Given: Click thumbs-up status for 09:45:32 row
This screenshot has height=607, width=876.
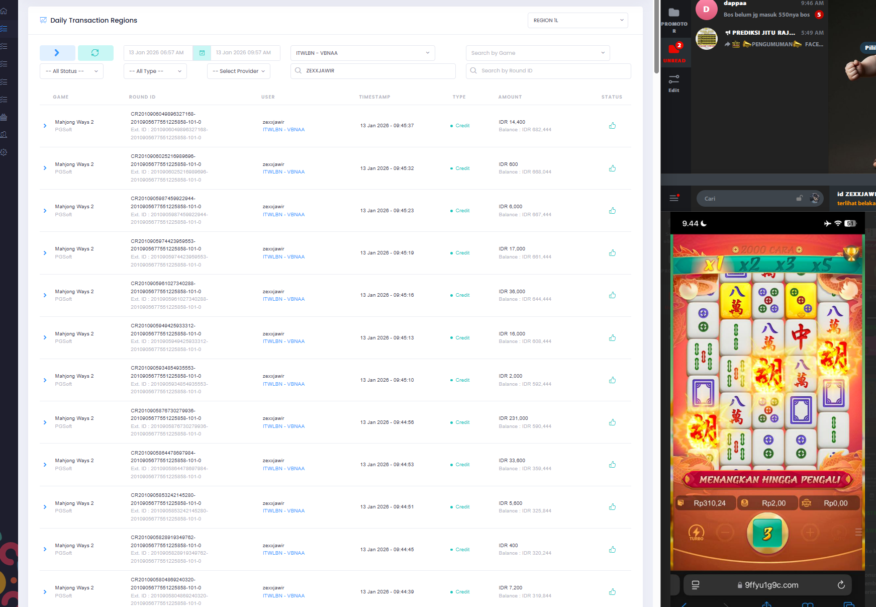Looking at the screenshot, I should coord(612,168).
